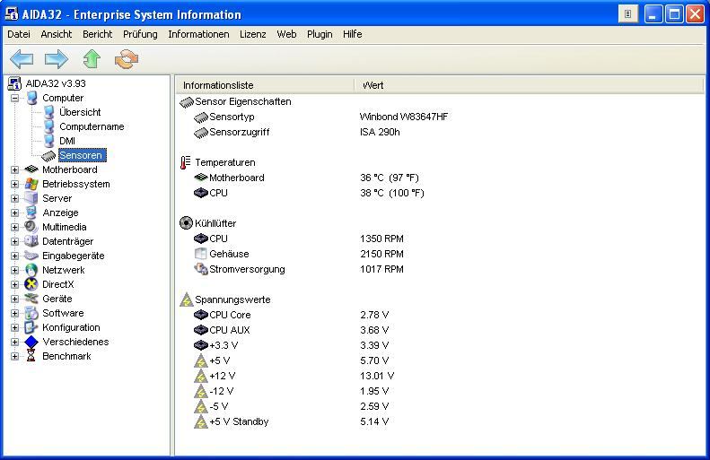
Task: Click the DirectX yellow X icon
Action: [31, 284]
